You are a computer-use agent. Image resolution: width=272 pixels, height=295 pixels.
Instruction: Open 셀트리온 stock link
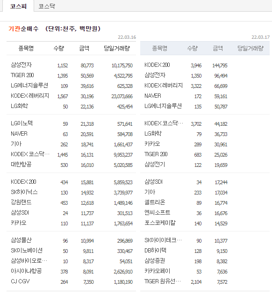[x=155, y=202]
